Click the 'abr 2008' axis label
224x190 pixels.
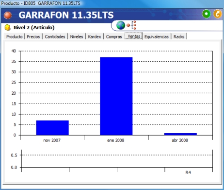(180, 140)
